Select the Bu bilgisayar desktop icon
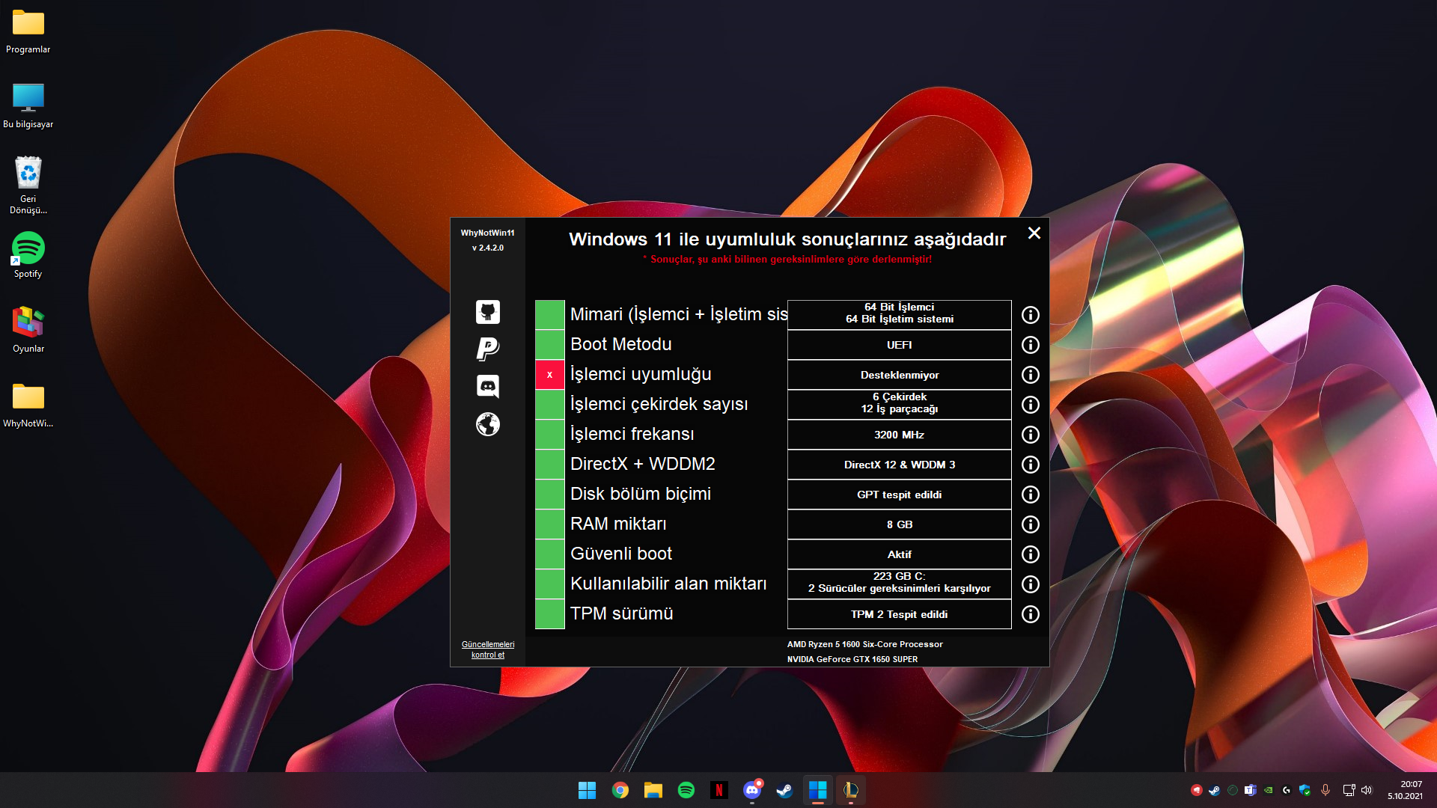Screen dimensions: 1437x808 tap(28, 106)
